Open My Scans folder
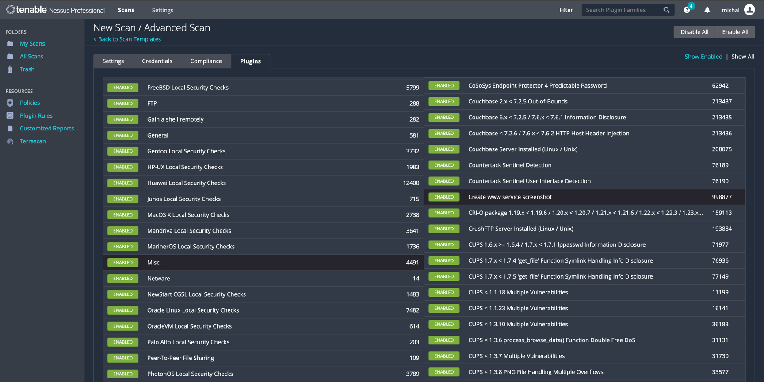 pos(32,44)
